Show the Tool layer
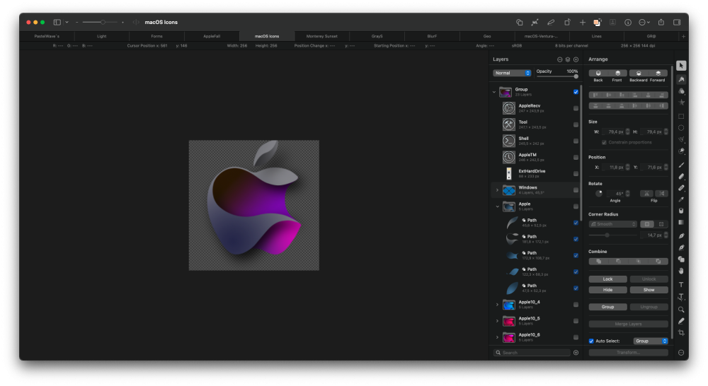The width and height of the screenshot is (708, 386). (576, 124)
